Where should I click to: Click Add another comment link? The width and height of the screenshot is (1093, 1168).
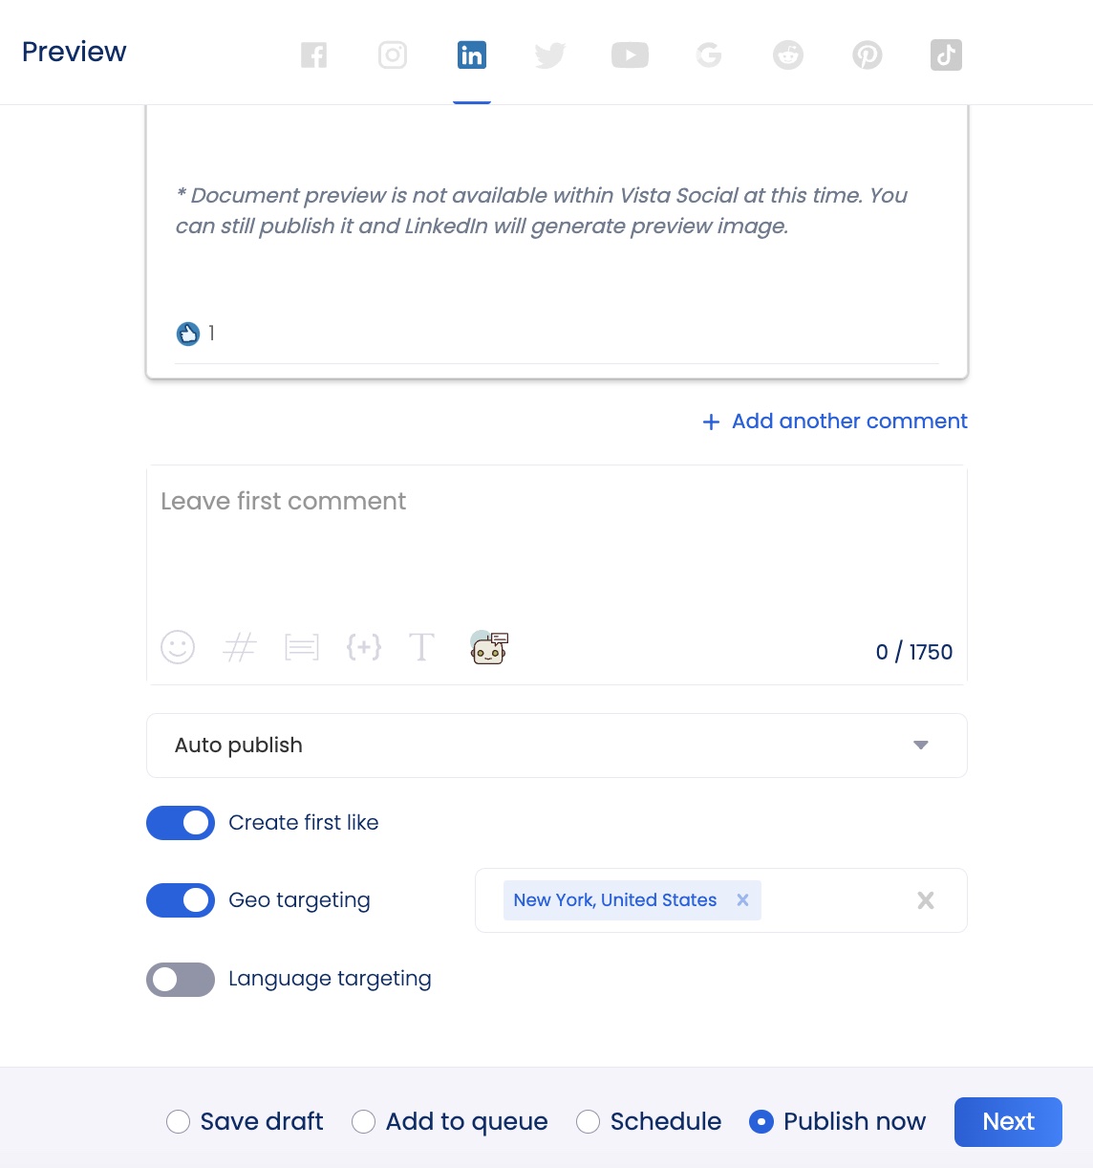(x=835, y=422)
